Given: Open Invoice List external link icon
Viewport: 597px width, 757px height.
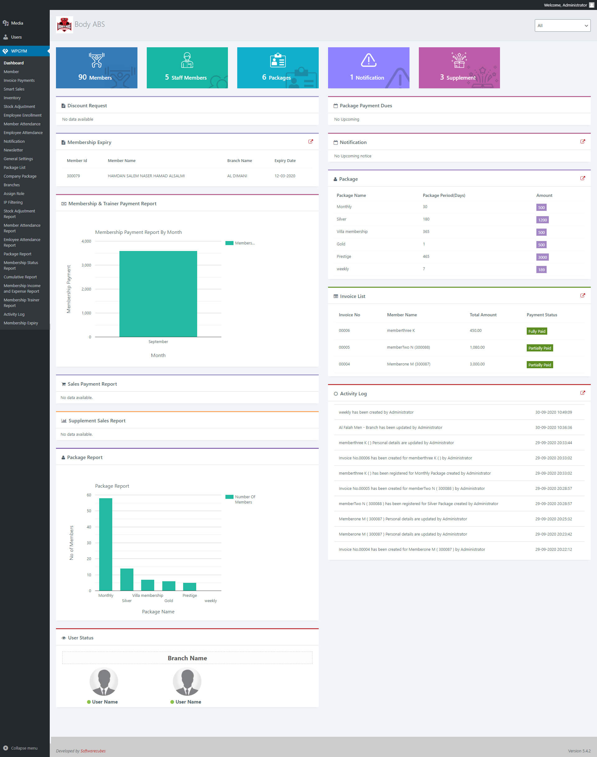Looking at the screenshot, I should pos(582,295).
